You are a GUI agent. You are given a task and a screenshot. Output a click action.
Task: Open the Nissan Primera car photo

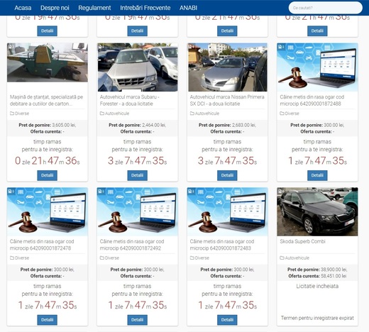[228, 67]
